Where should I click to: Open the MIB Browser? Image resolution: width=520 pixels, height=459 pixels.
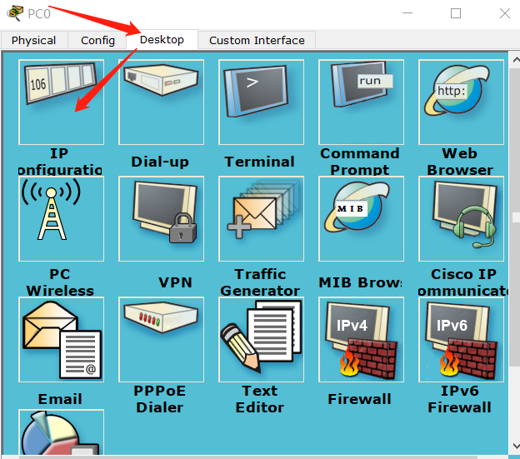tap(361, 219)
